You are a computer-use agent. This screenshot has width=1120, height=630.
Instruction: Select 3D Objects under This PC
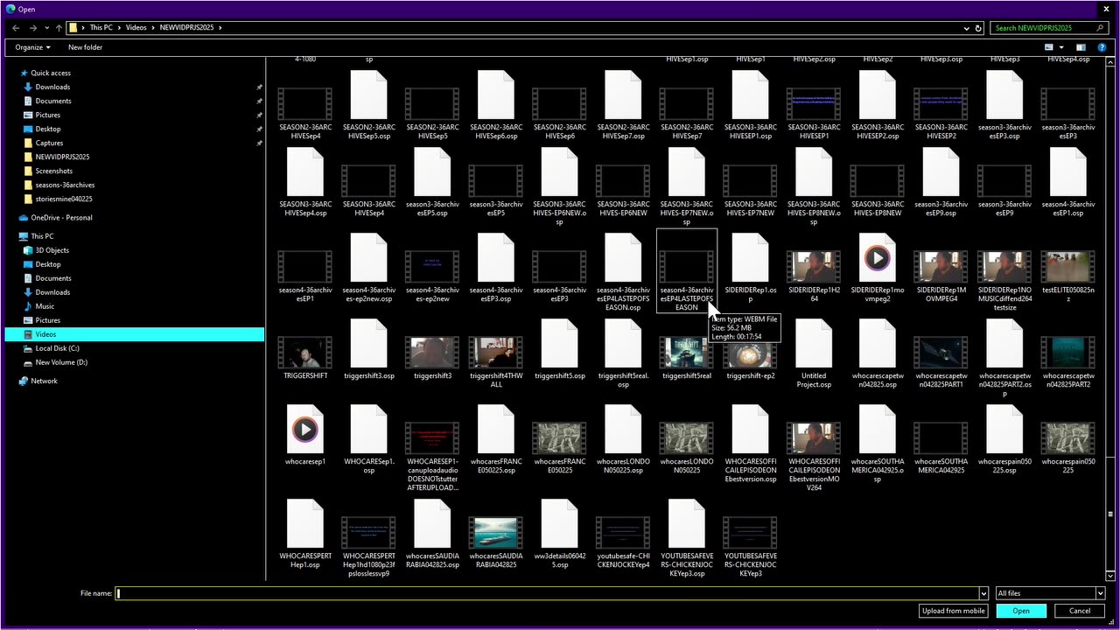pyautogui.click(x=52, y=250)
